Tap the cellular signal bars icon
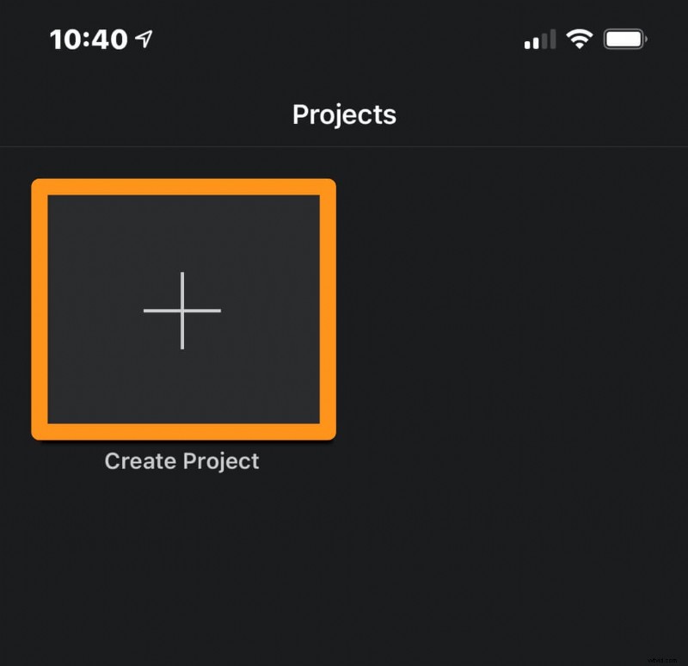The width and height of the screenshot is (688, 666). click(x=538, y=38)
